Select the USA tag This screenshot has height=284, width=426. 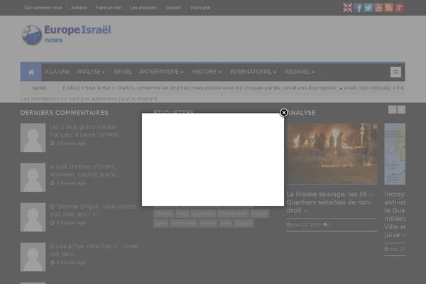pos(226,224)
